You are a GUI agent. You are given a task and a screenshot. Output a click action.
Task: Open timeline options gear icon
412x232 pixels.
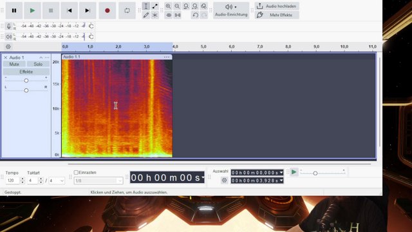(8, 46)
